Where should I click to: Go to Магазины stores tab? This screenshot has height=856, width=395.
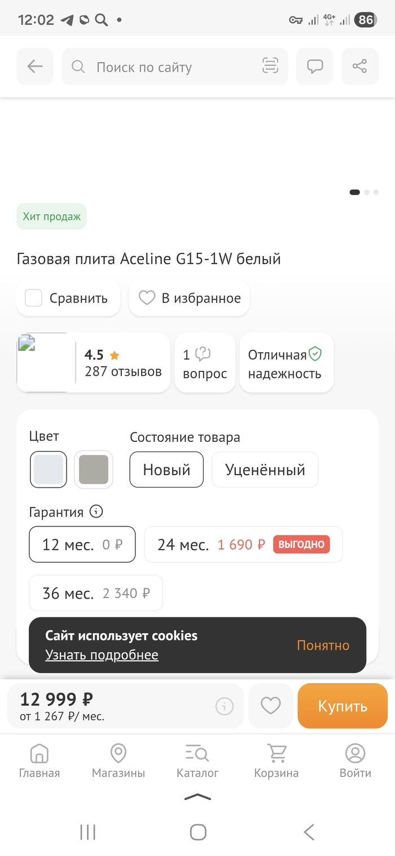pos(118,761)
